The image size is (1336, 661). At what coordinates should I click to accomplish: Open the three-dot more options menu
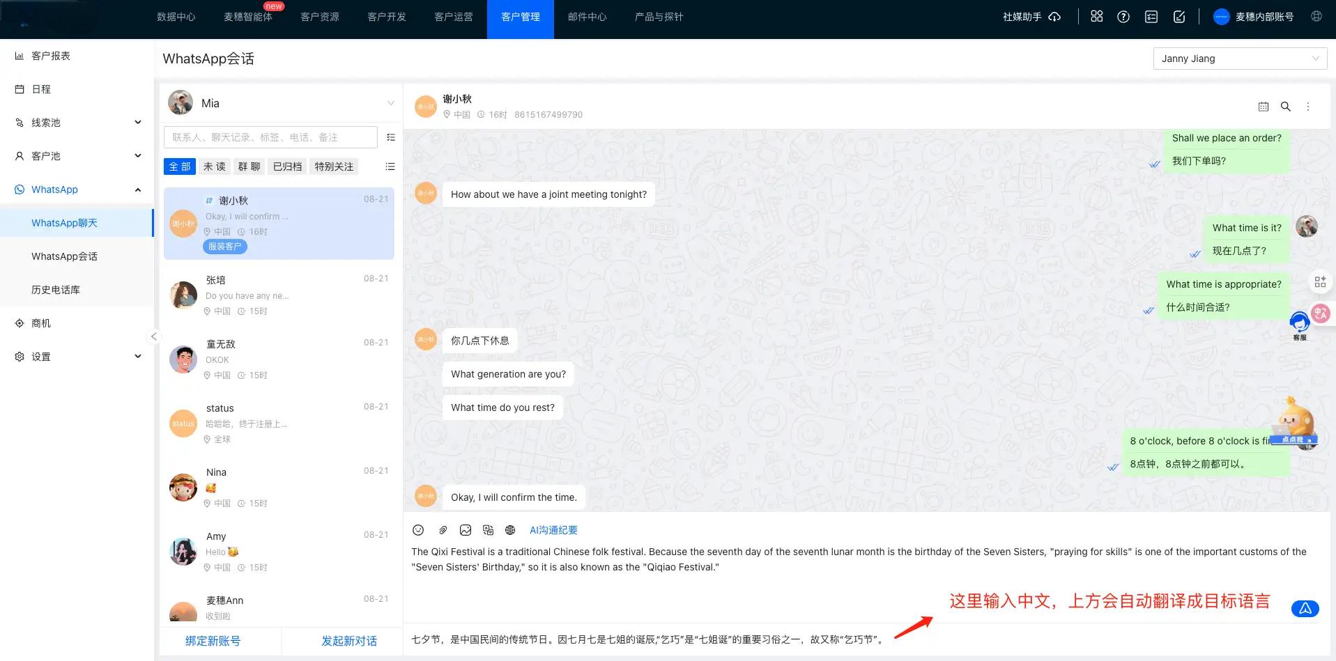(1308, 107)
